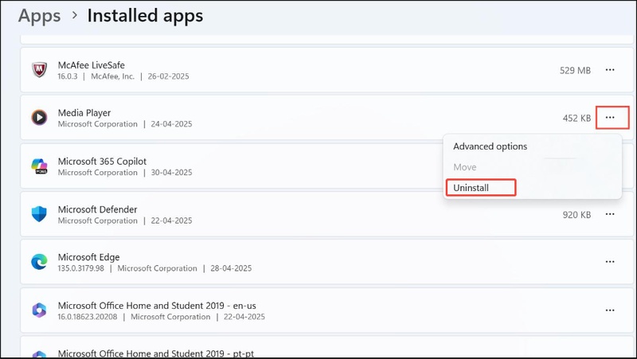Click the breadcrumb chevron after Apps
Screen dimensions: 637x359
(74, 15)
